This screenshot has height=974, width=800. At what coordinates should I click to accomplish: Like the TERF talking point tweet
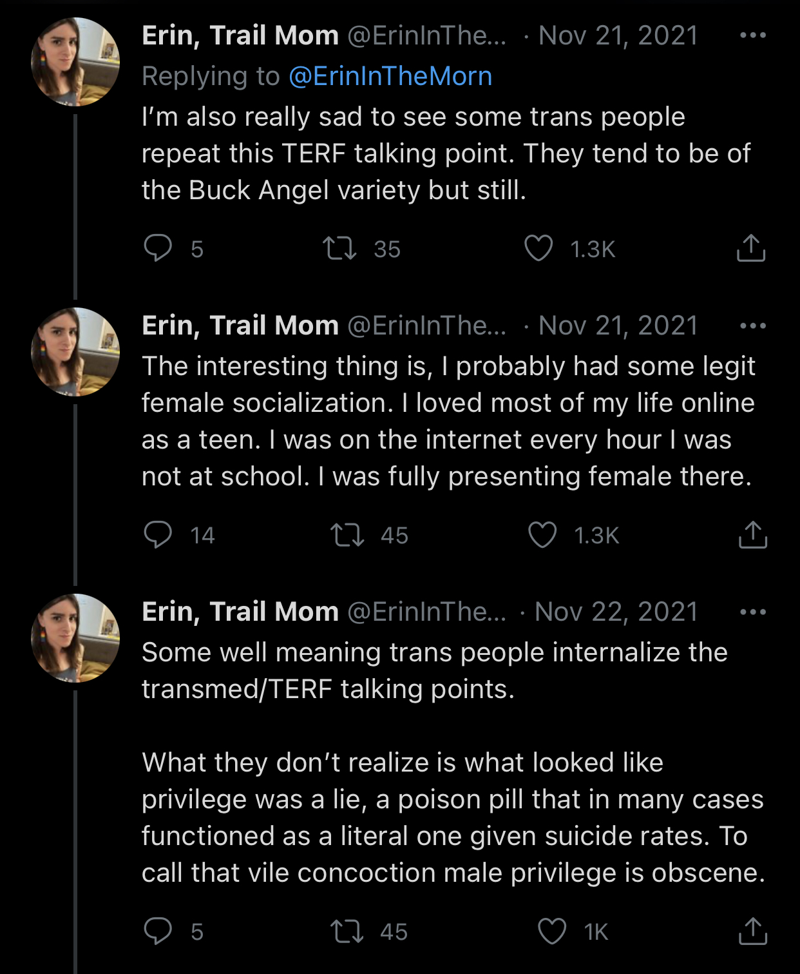pyautogui.click(x=538, y=248)
